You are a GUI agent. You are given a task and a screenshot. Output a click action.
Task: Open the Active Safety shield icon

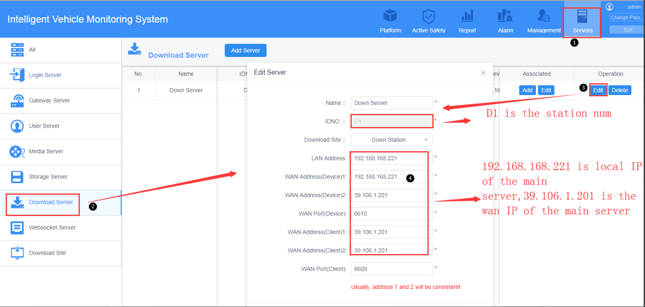coord(429,16)
